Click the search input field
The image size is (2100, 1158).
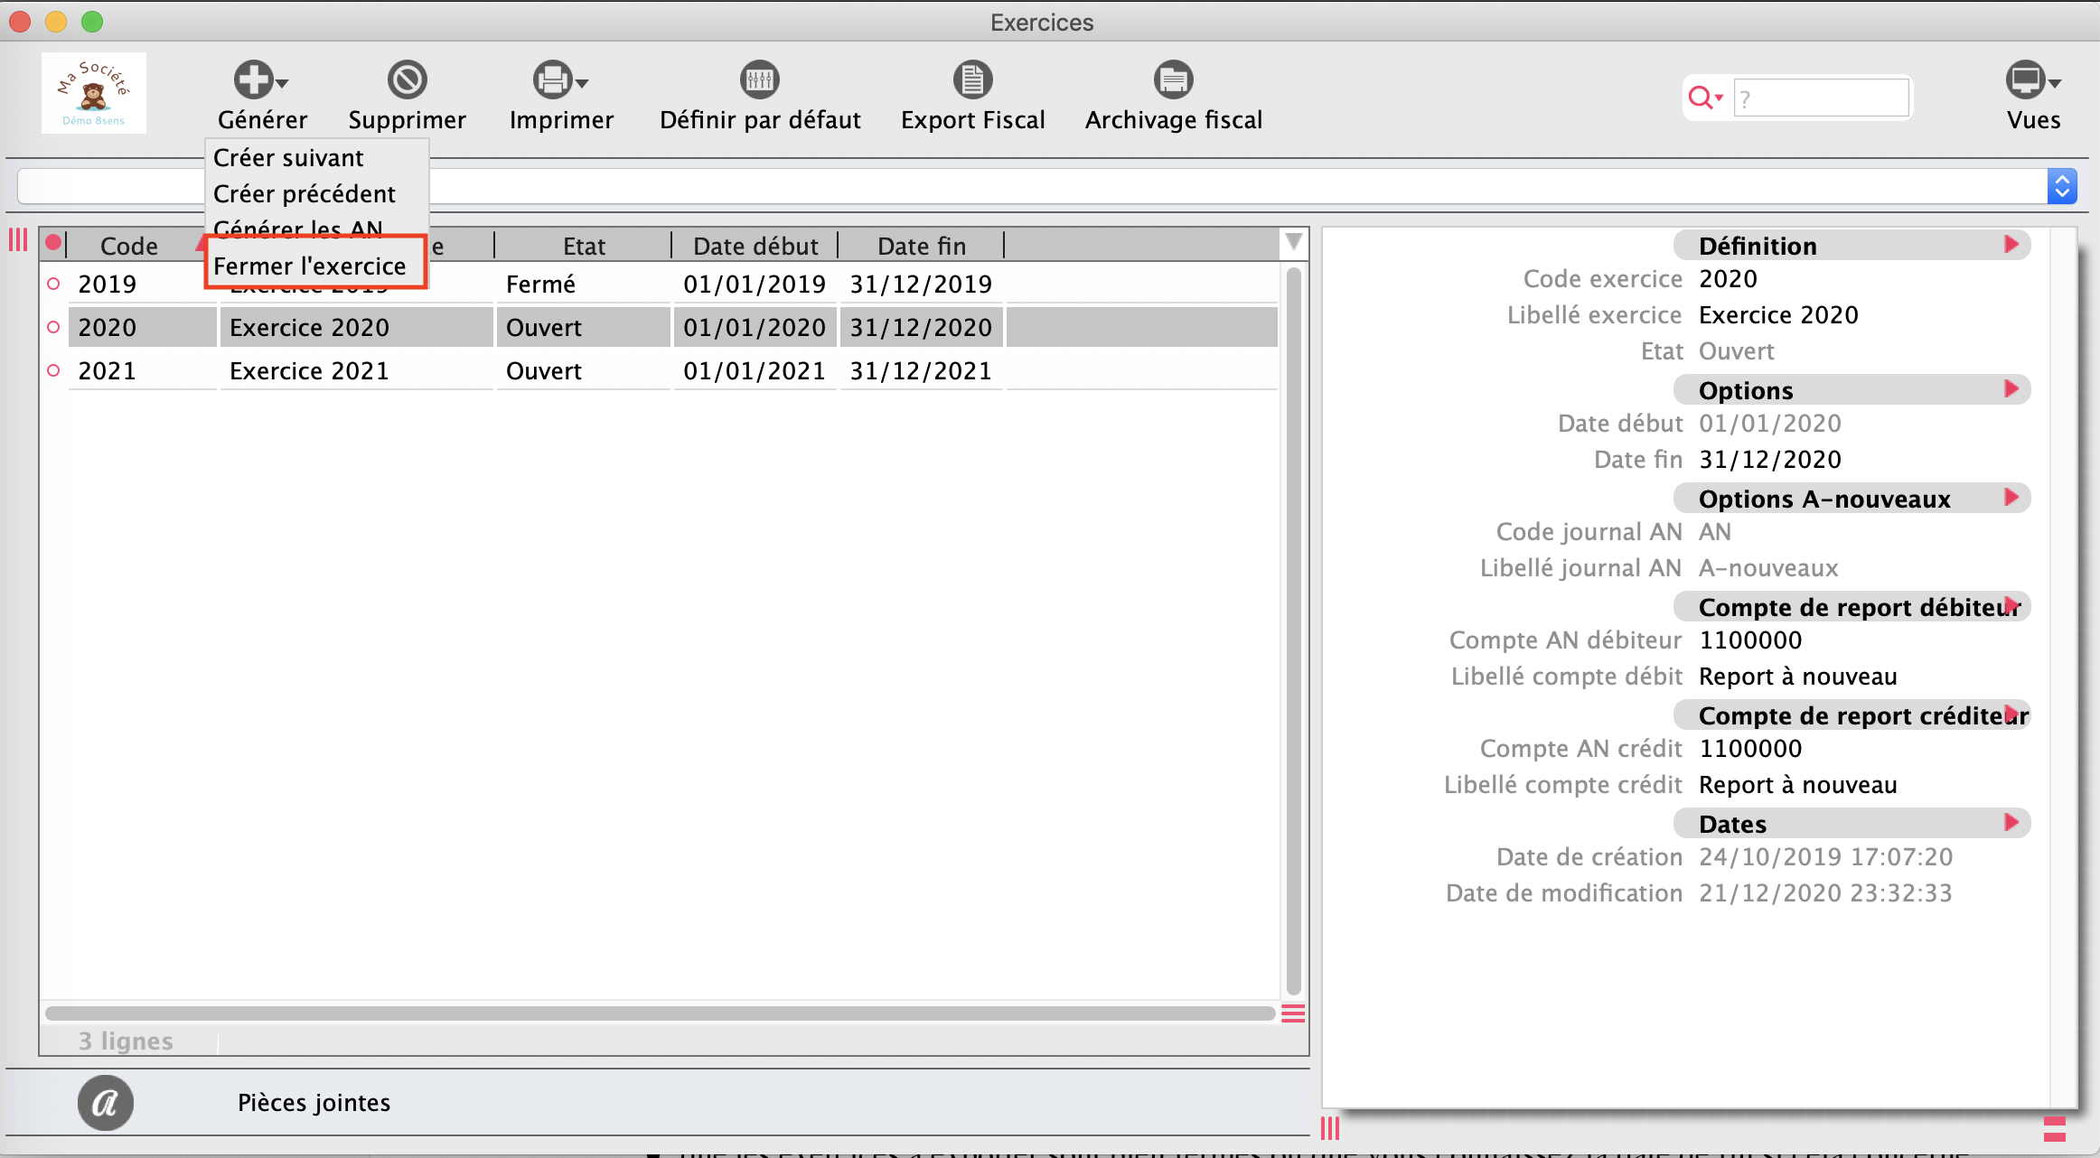pos(1821,98)
